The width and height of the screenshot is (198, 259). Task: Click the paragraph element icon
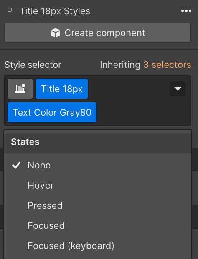(10, 11)
